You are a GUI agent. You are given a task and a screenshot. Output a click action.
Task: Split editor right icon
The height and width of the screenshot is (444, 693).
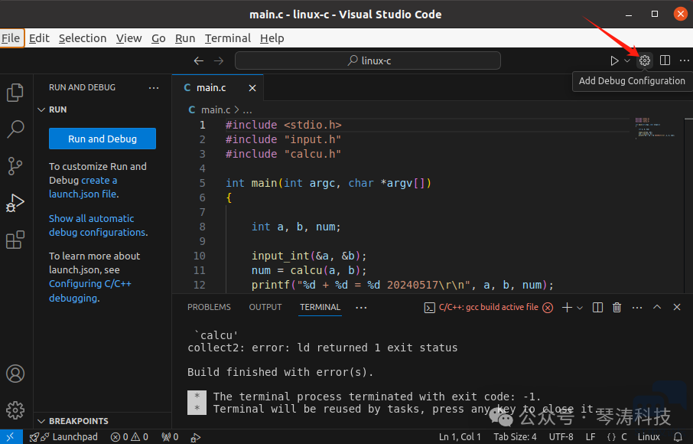(665, 60)
